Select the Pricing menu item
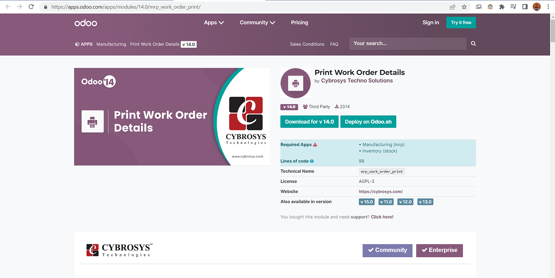This screenshot has width=555, height=278. click(299, 22)
